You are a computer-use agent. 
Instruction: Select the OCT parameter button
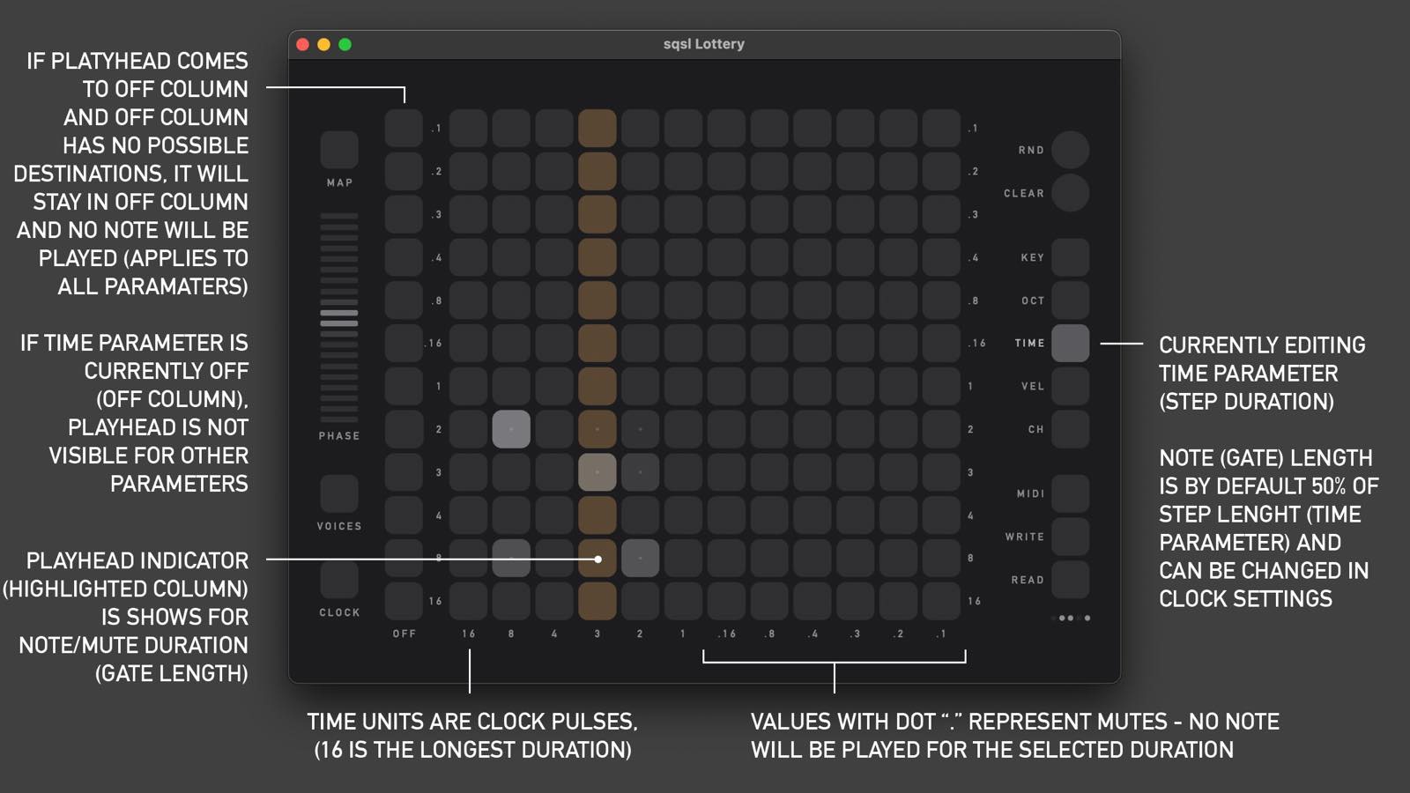[1071, 300]
